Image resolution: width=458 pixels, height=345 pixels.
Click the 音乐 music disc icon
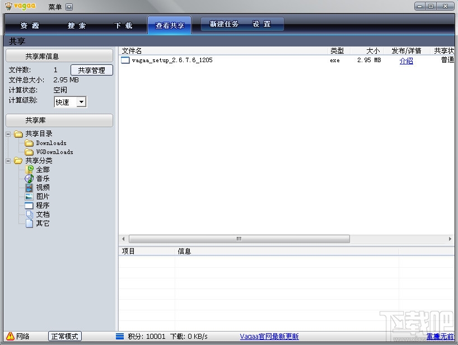pyautogui.click(x=29, y=178)
